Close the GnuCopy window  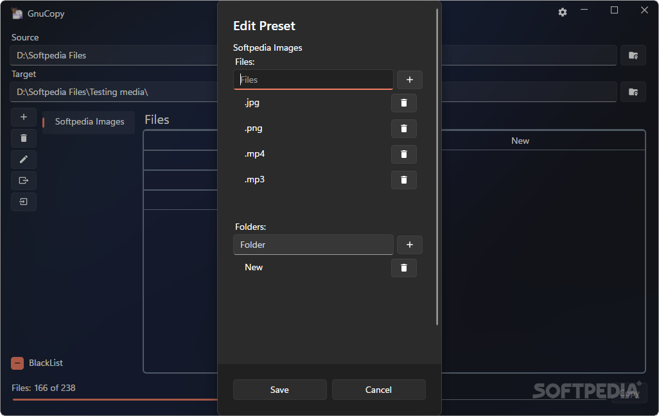coord(644,10)
